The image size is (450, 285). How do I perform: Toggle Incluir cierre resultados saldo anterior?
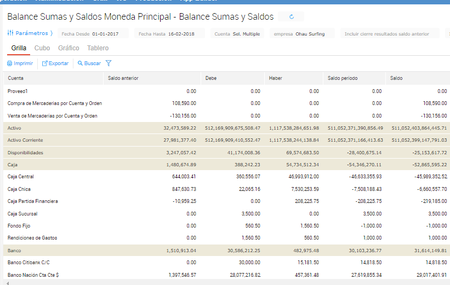click(387, 34)
